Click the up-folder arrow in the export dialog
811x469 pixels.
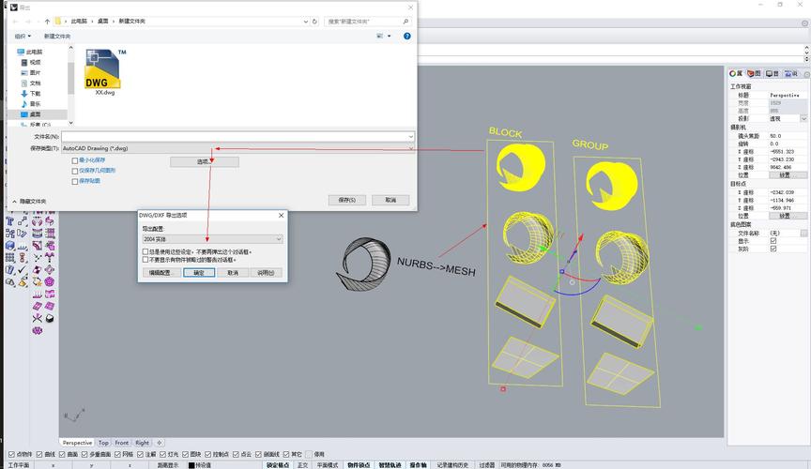pos(47,21)
